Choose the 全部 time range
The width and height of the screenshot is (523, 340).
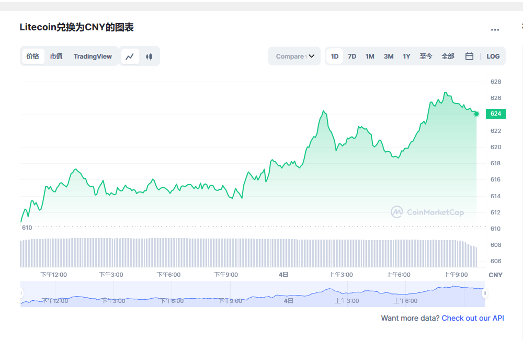tap(448, 56)
